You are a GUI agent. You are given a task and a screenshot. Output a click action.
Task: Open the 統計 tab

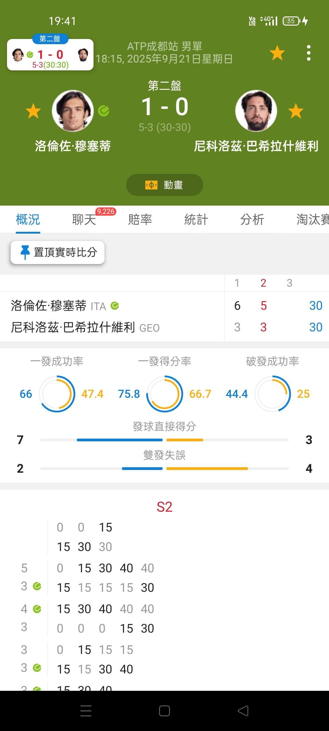196,220
